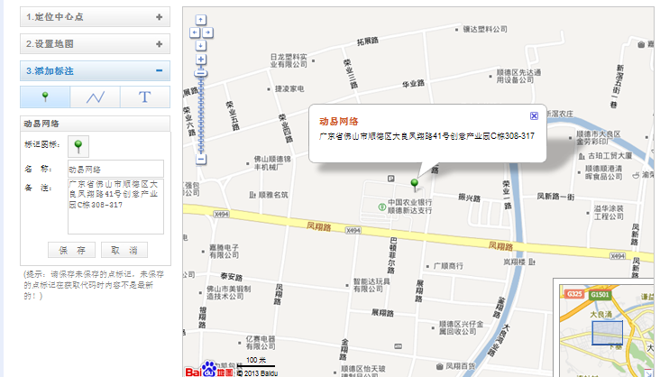The height and width of the screenshot is (377, 660).
Task: Click 嘉腾电子有限公司 map label
Action: click(225, 251)
